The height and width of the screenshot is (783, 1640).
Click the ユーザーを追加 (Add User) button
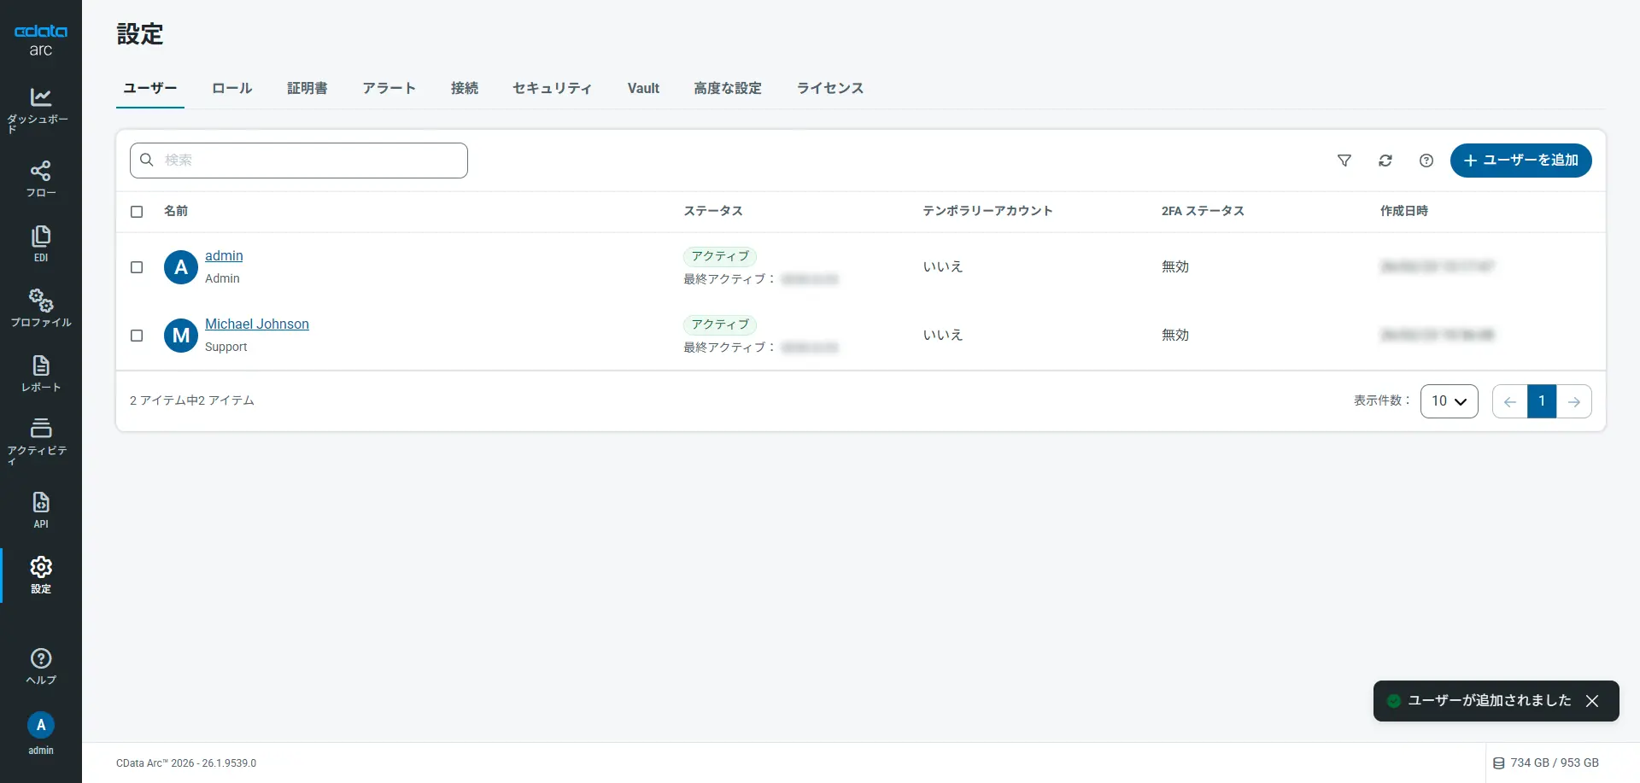tap(1520, 161)
